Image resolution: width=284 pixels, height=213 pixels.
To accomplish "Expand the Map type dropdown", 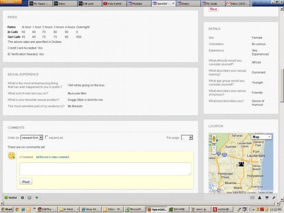I will (x=261, y=137).
